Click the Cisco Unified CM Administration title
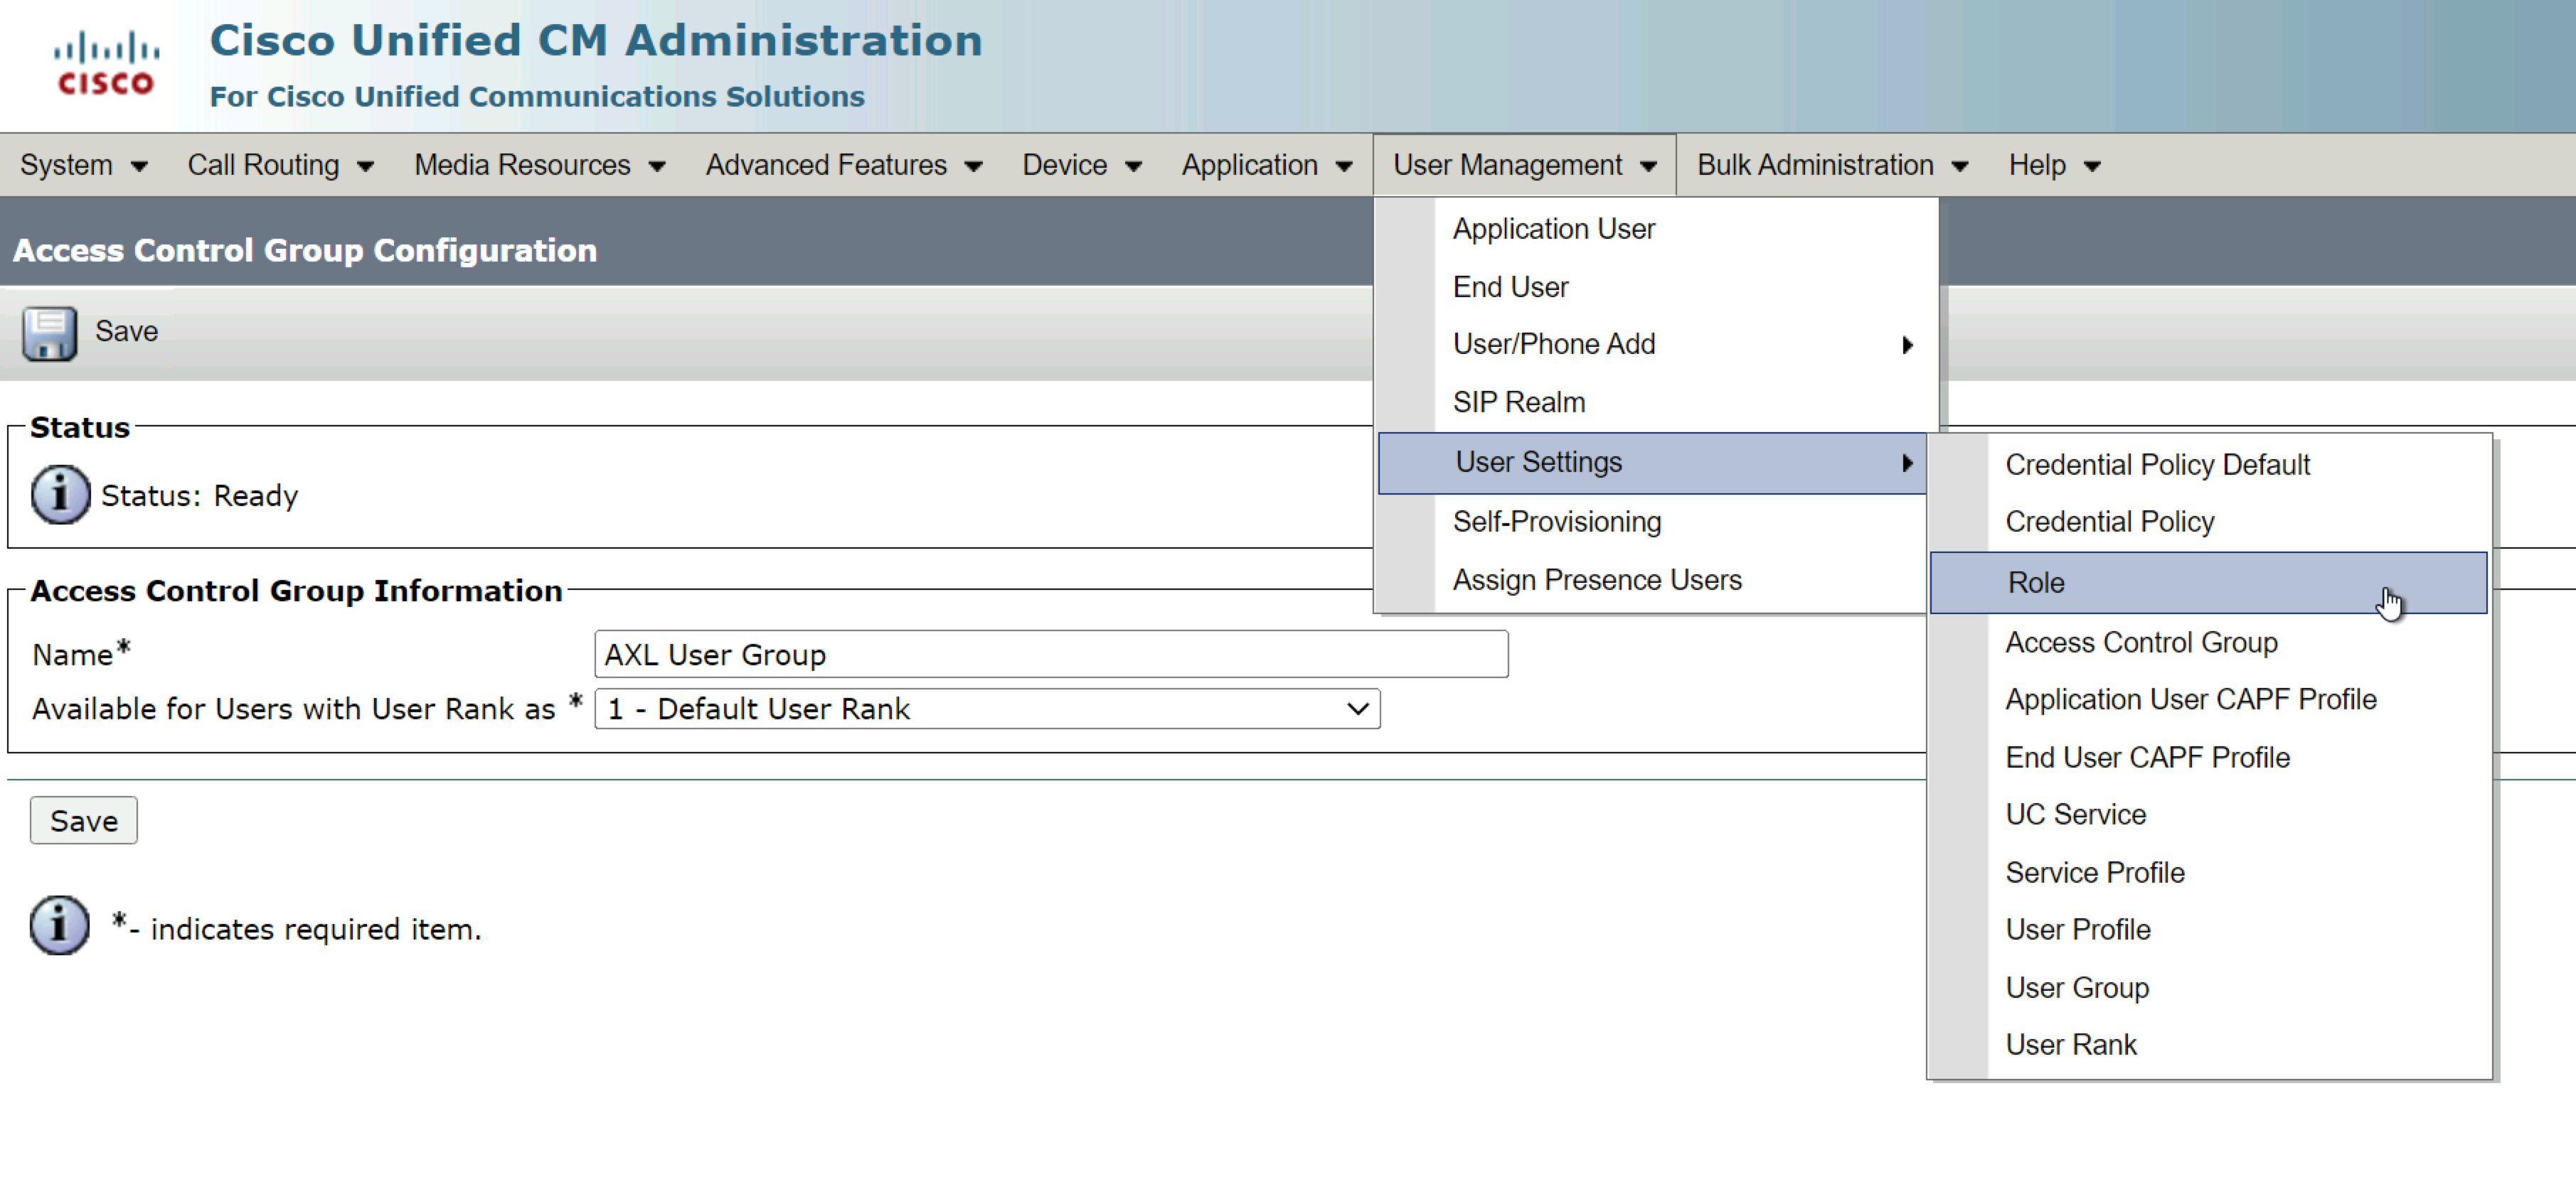The height and width of the screenshot is (1204, 2576). click(x=596, y=41)
